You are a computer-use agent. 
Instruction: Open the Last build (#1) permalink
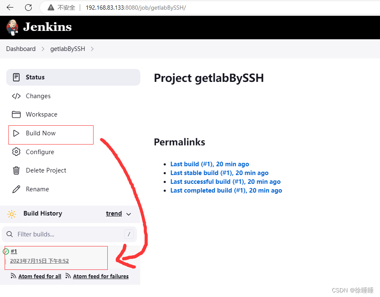pyautogui.click(x=210, y=164)
